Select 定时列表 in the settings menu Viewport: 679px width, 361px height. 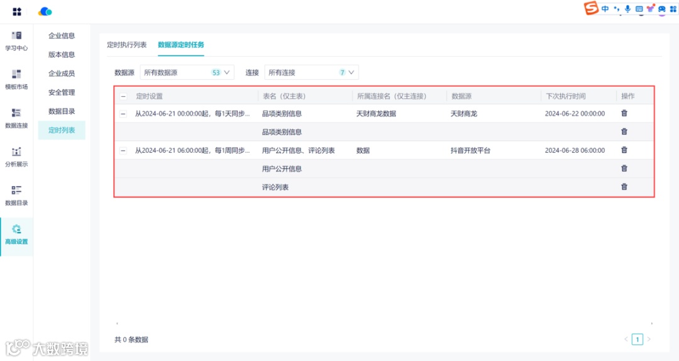pos(62,130)
